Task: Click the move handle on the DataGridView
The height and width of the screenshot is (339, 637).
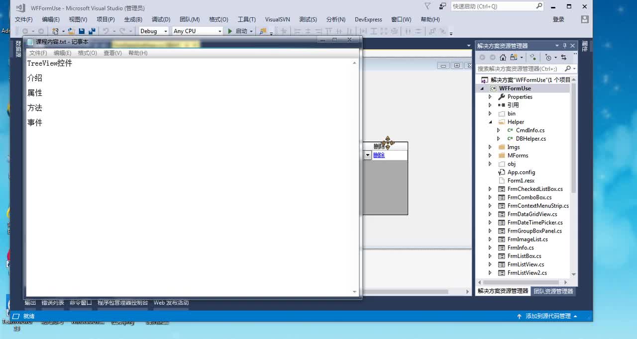Action: (x=388, y=143)
